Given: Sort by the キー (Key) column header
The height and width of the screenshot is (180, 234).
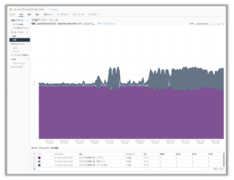Looking at the screenshot, I should [40, 154].
